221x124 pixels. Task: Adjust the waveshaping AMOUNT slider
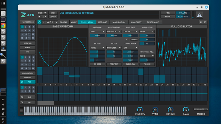114,35
